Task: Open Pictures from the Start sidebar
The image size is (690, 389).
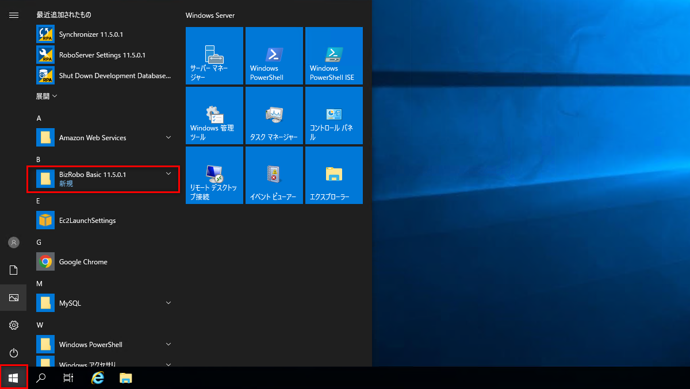Action: (x=14, y=298)
